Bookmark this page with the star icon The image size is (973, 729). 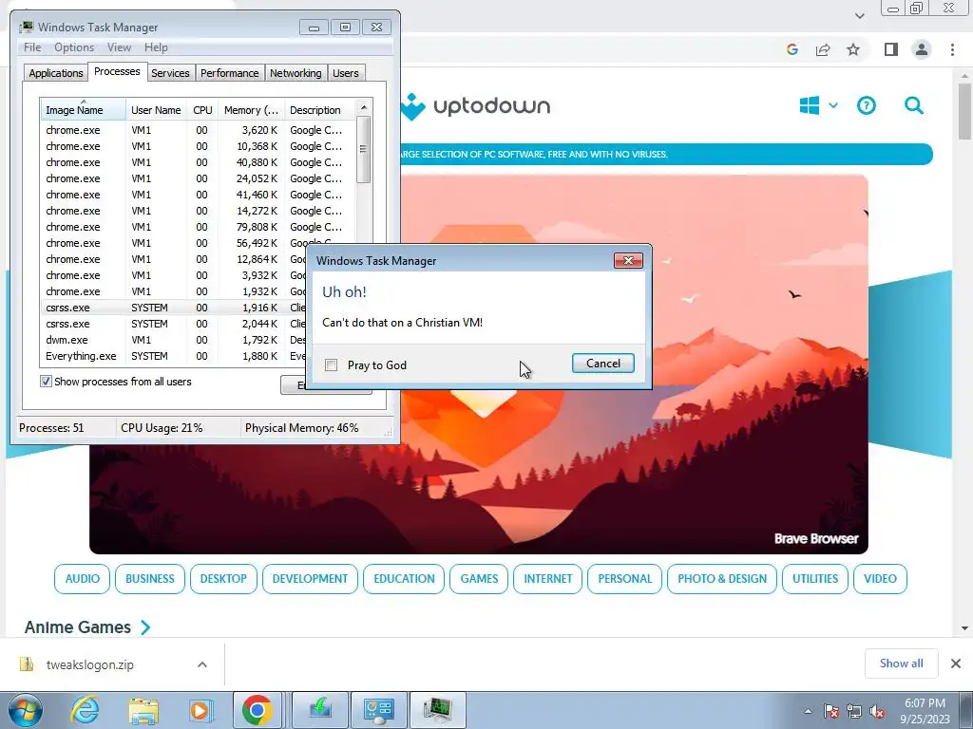[x=853, y=49]
